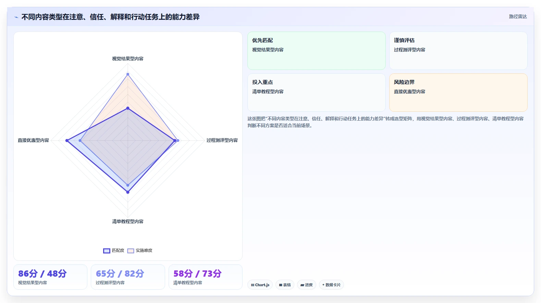
Task: Toggle the 实施难度 legend label
Action: (144, 251)
